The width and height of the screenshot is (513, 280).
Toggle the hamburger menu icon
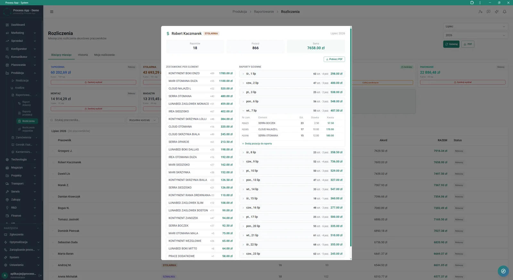click(x=52, y=12)
